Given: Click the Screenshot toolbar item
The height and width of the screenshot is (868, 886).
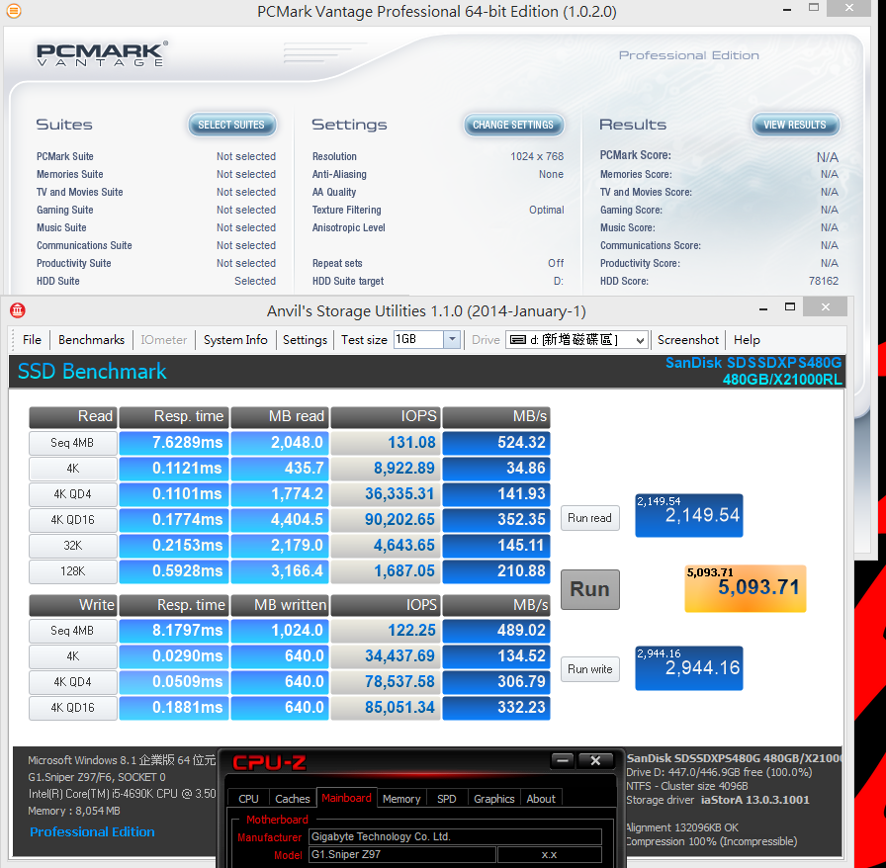Looking at the screenshot, I should [687, 340].
